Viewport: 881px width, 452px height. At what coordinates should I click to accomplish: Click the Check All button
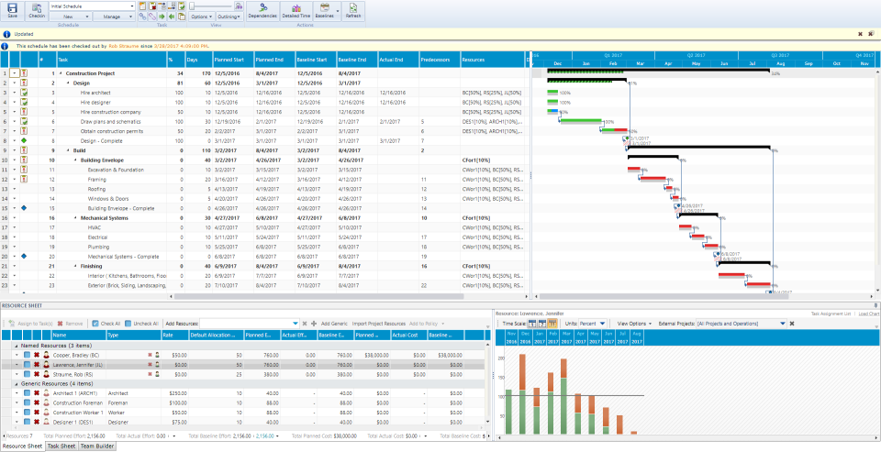106,324
